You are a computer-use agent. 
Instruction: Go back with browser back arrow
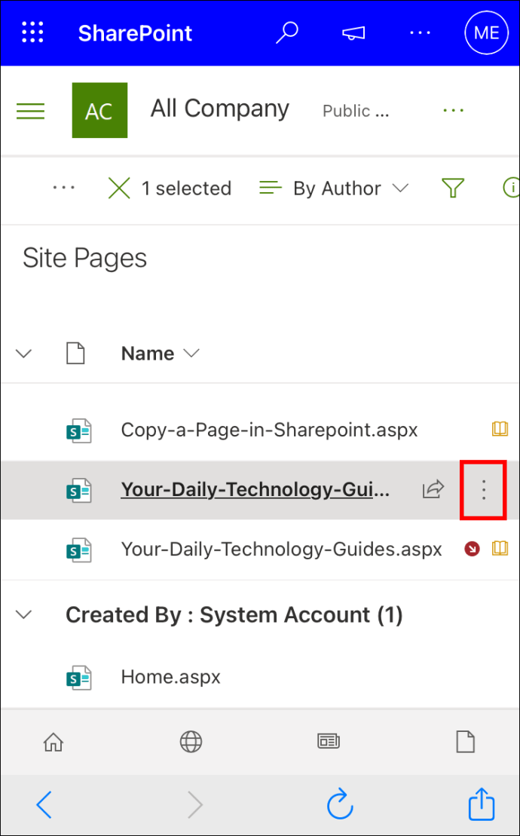click(44, 804)
